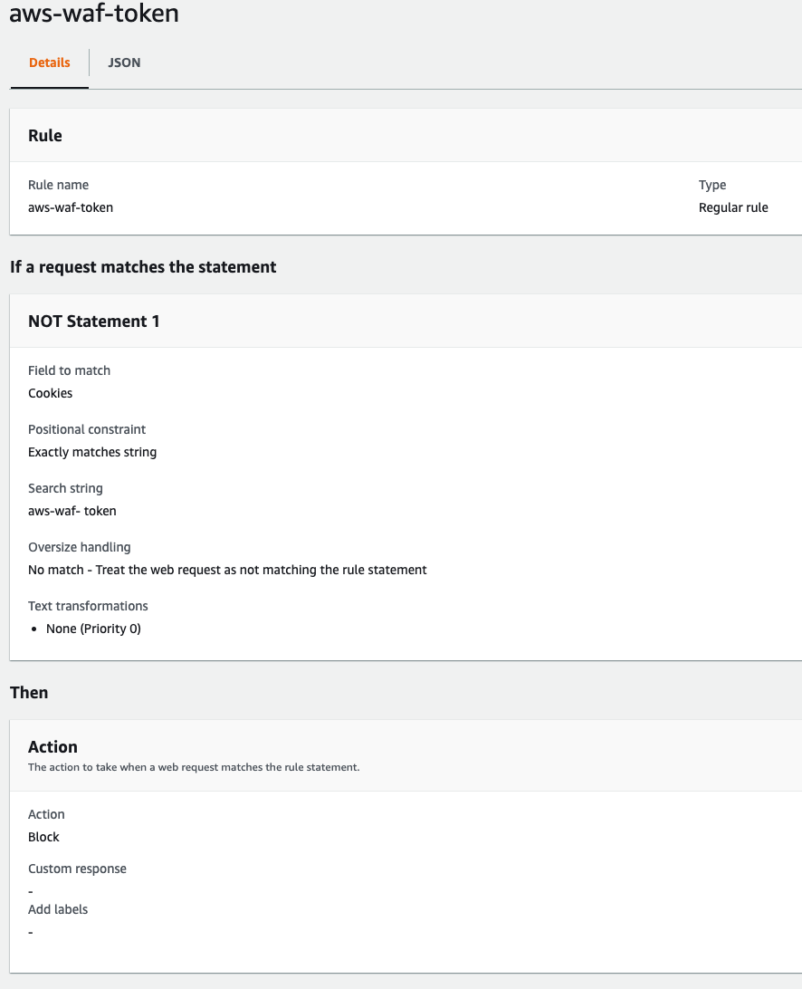Click the Action section heading
The width and height of the screenshot is (802, 989).
click(53, 747)
